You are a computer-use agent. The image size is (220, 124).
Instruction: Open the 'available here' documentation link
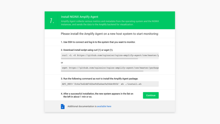[104, 106]
